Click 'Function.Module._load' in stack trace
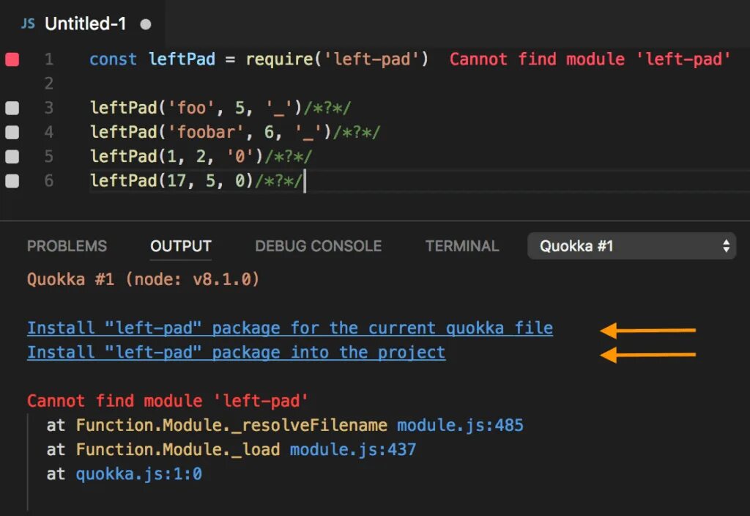This screenshot has height=516, width=750. tap(178, 450)
